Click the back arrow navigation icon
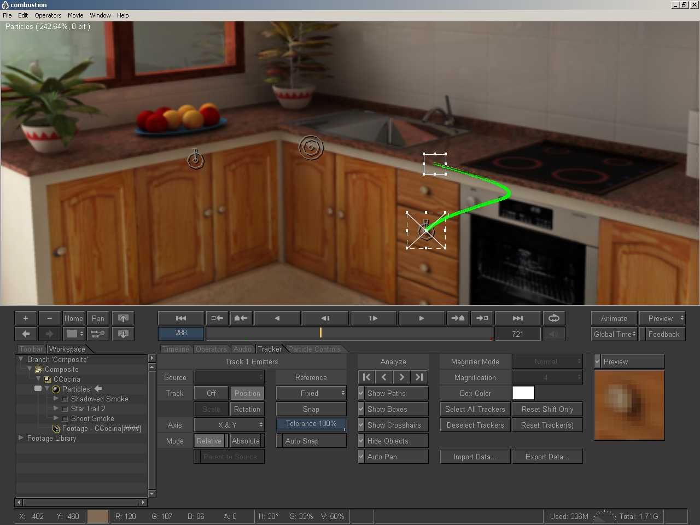Image resolution: width=700 pixels, height=525 pixels. tap(26, 334)
